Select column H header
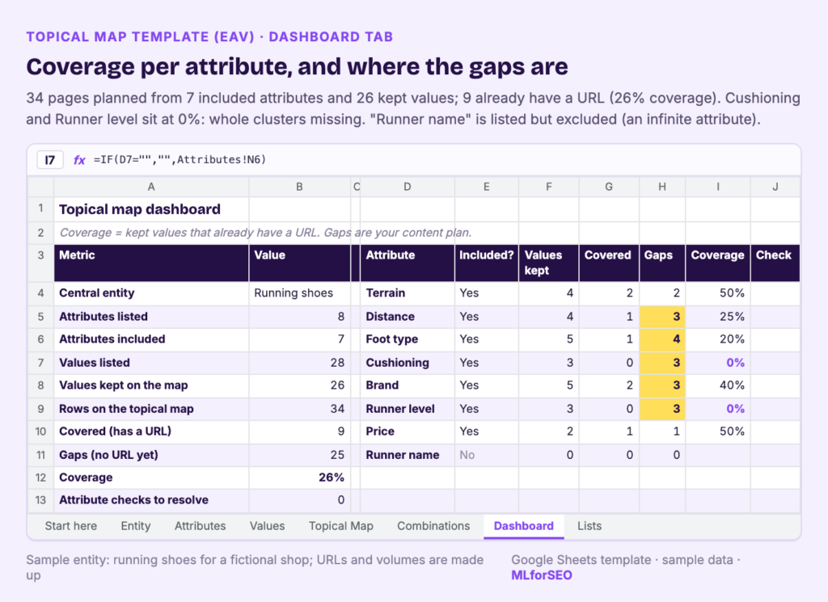Image resolution: width=828 pixels, height=602 pixels. click(x=662, y=187)
